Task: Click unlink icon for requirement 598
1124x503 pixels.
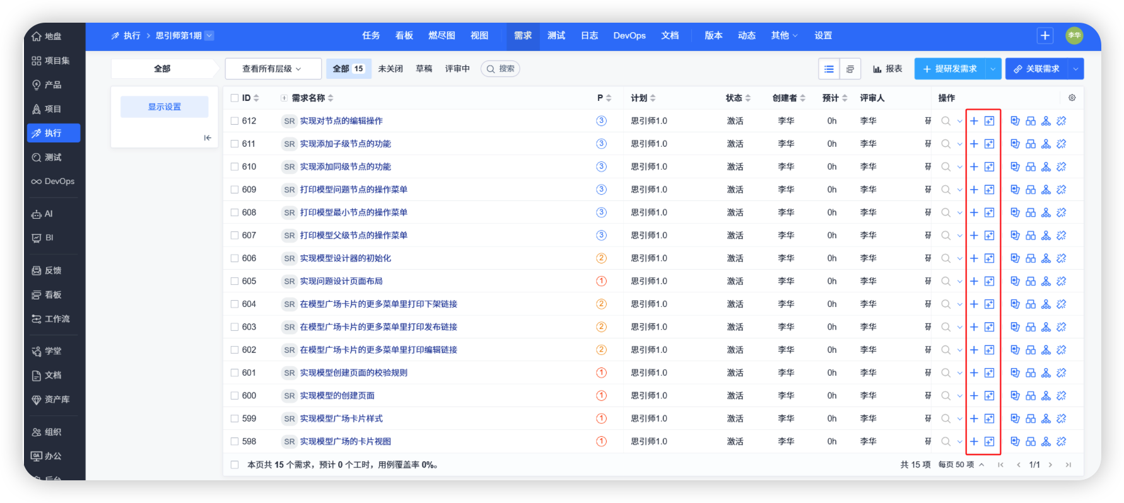Action: click(x=1062, y=442)
